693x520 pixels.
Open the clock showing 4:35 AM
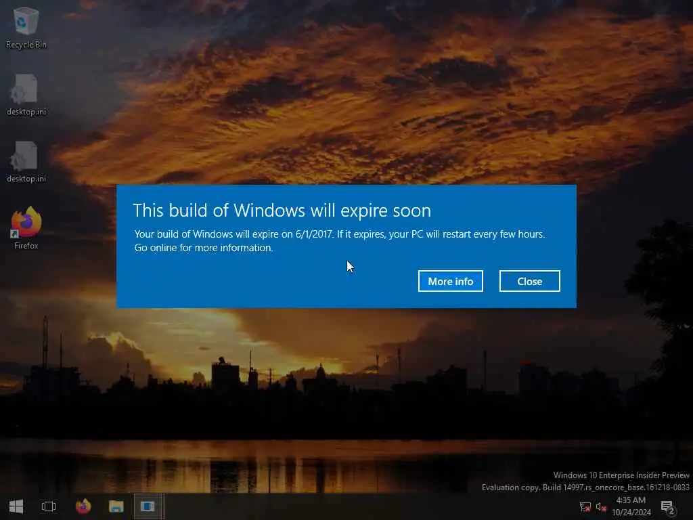click(x=631, y=506)
